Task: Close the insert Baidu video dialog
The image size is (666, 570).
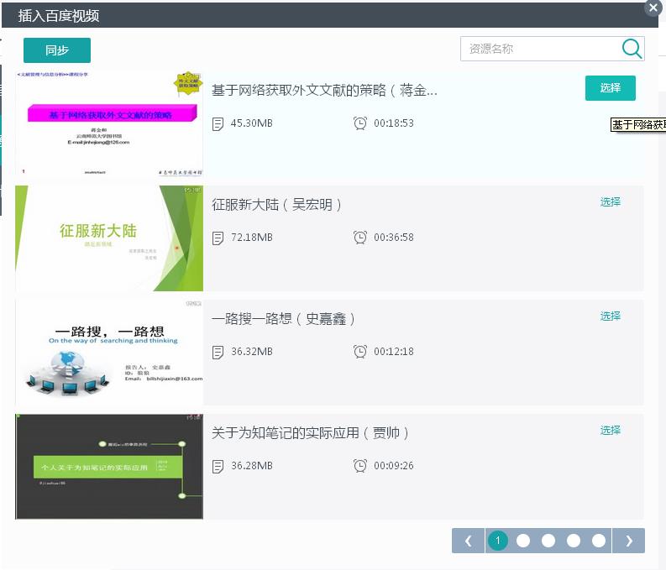Action: pos(653,8)
